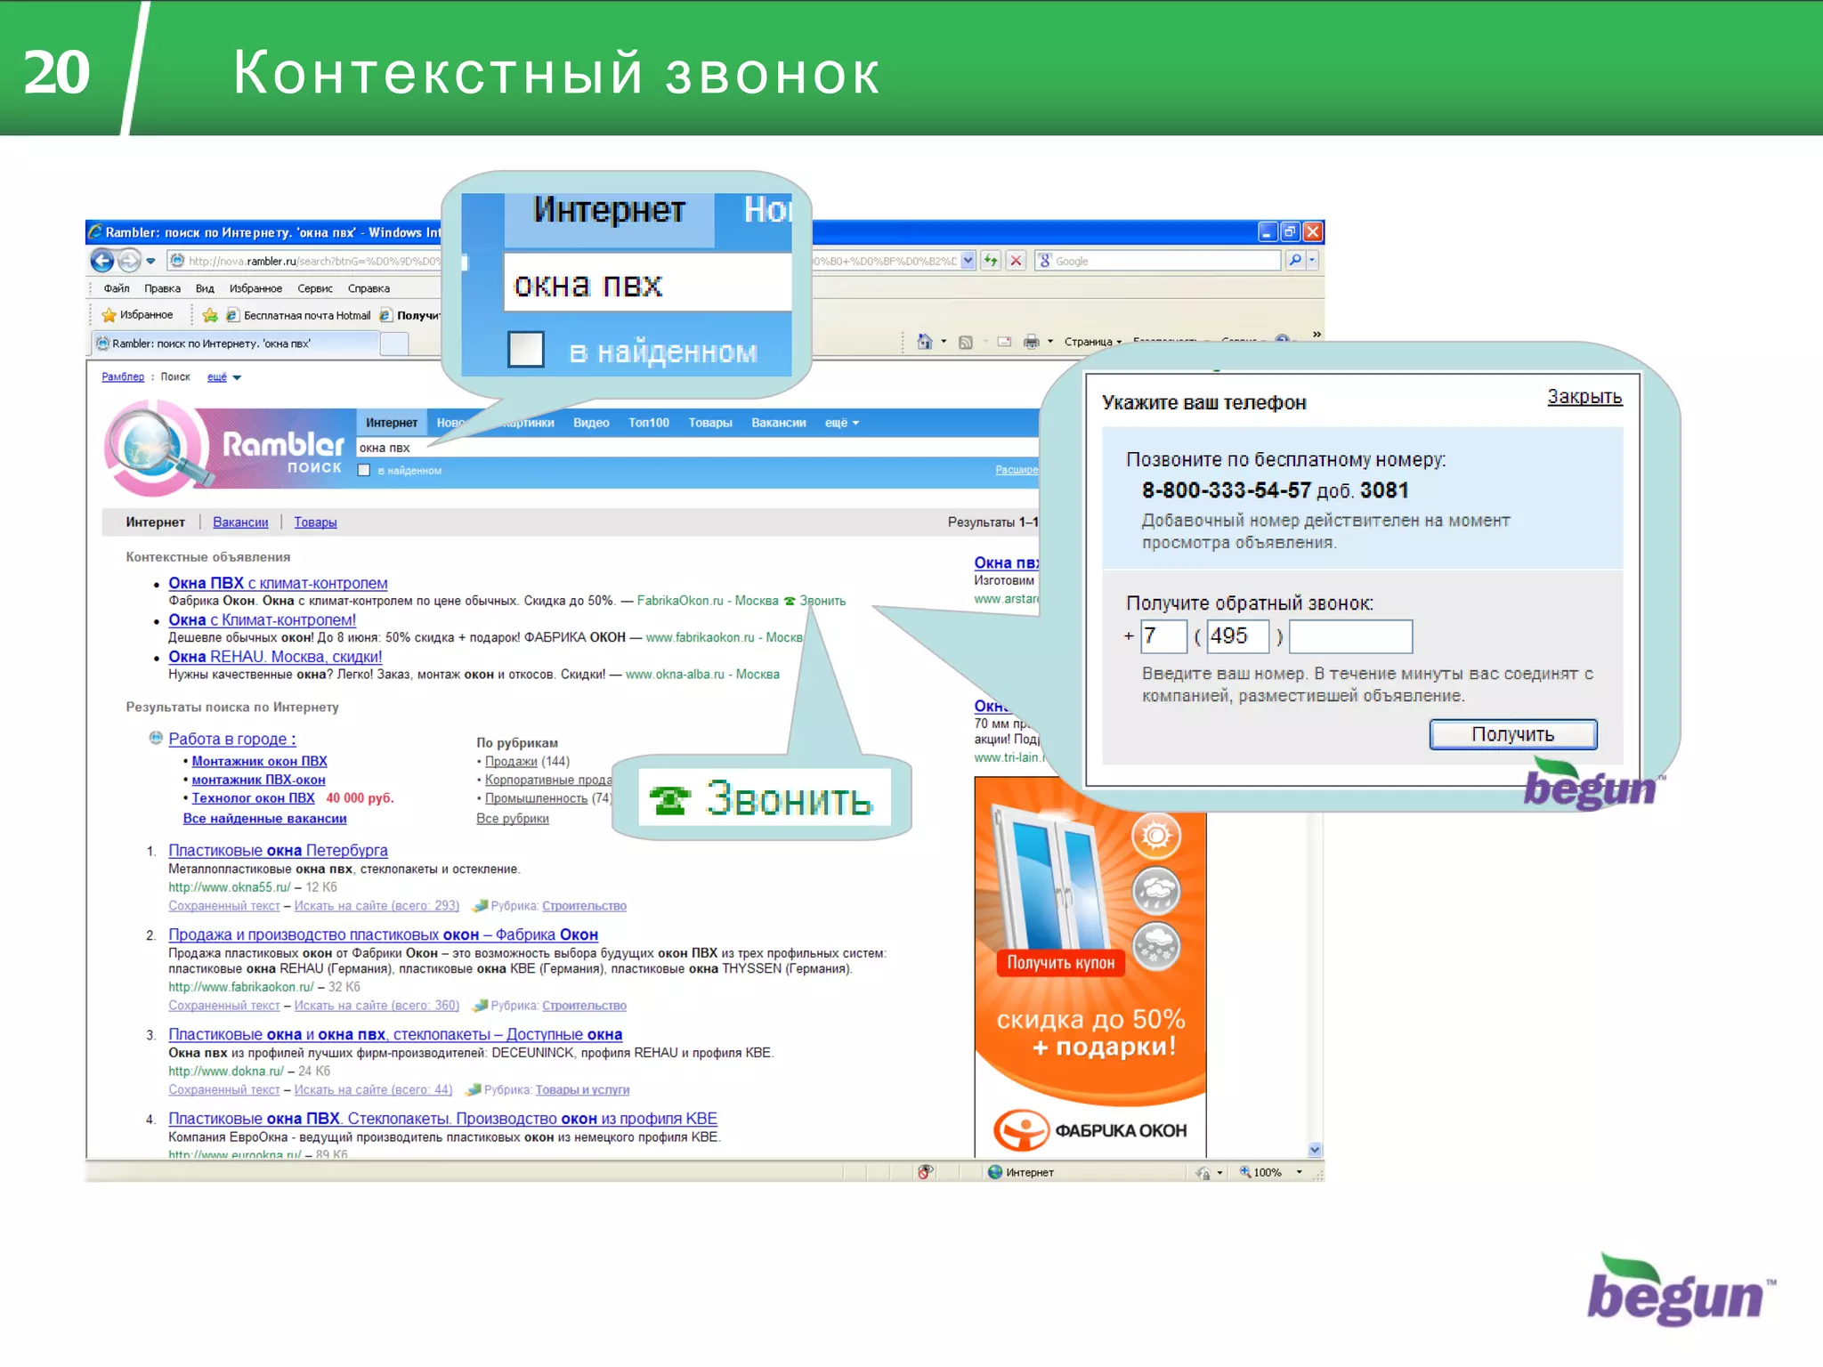The width and height of the screenshot is (1823, 1367).
Task: Click the popup blocker status bar icon
Action: pyautogui.click(x=925, y=1172)
